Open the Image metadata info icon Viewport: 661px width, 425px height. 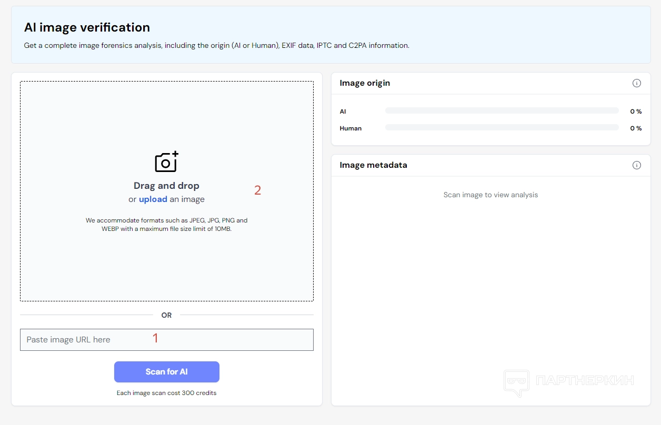pos(636,165)
